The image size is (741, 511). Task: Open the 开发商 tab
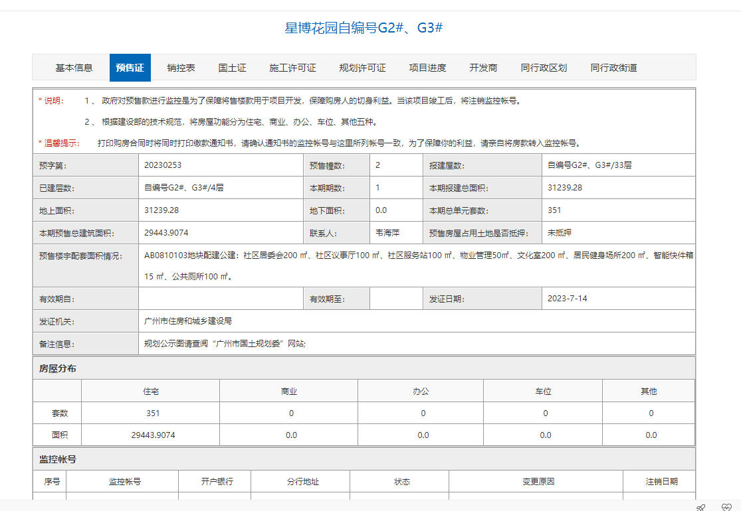tap(483, 68)
